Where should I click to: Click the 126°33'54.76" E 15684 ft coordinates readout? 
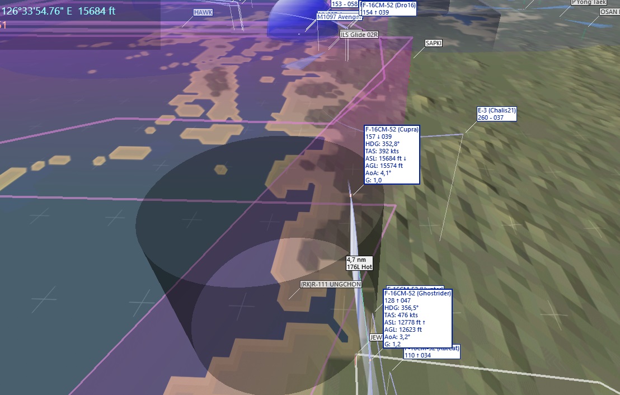pyautogui.click(x=58, y=11)
